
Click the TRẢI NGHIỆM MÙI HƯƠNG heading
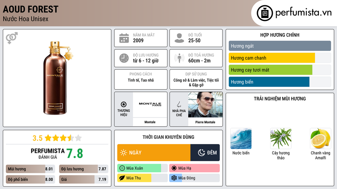[280, 99]
